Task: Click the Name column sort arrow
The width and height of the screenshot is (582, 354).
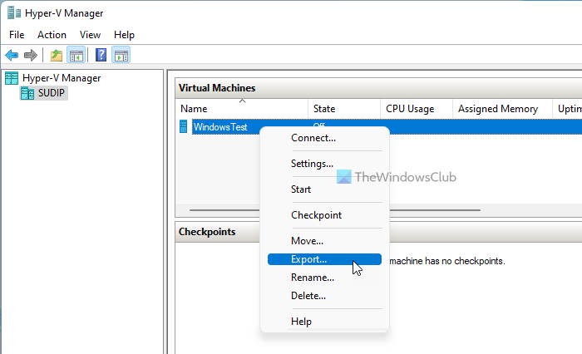Action: [243, 101]
